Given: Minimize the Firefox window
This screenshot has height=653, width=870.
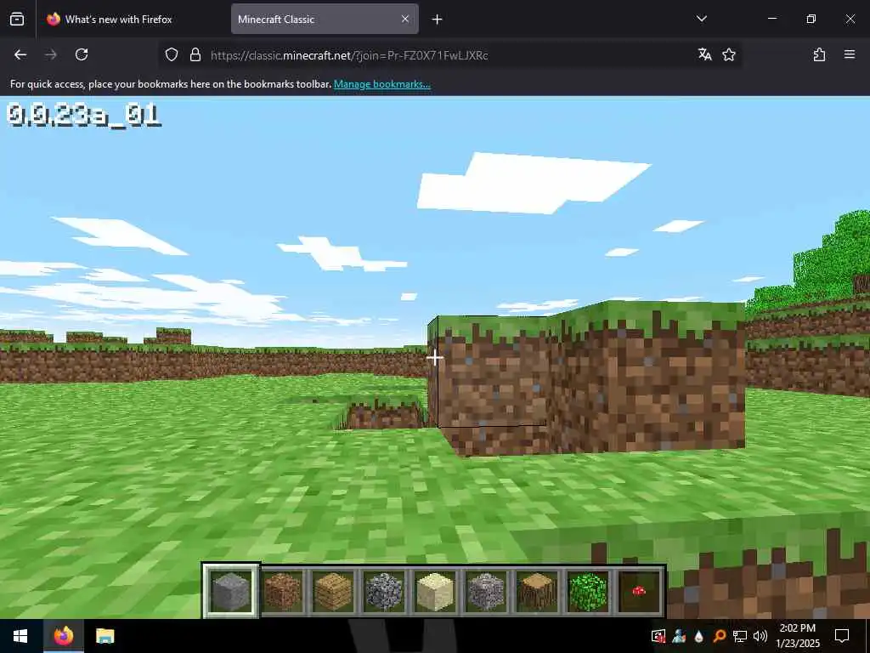Looking at the screenshot, I should [x=771, y=19].
